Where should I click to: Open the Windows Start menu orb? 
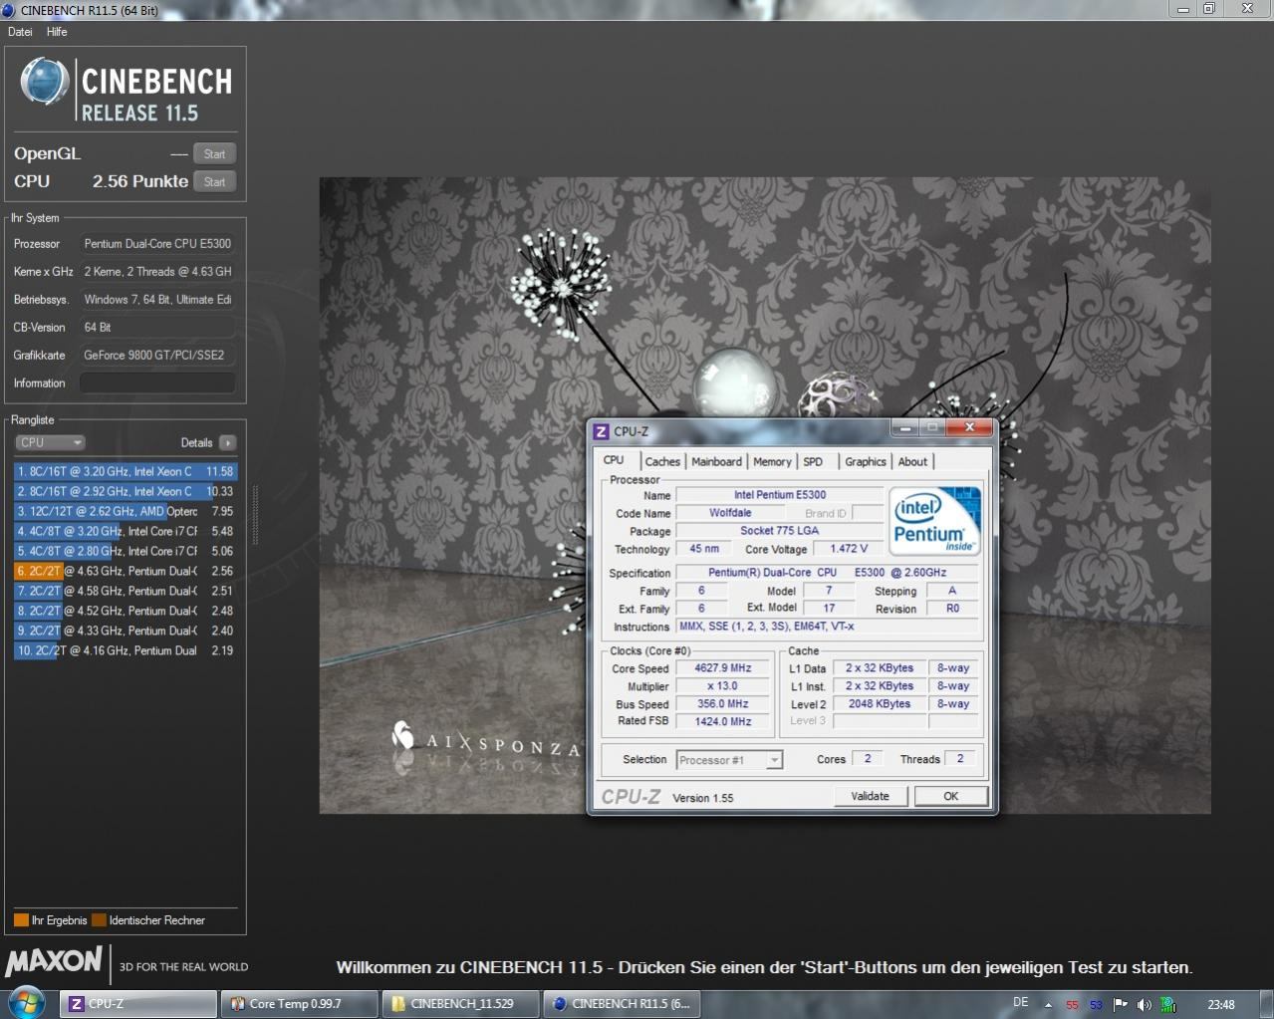point(25,1002)
